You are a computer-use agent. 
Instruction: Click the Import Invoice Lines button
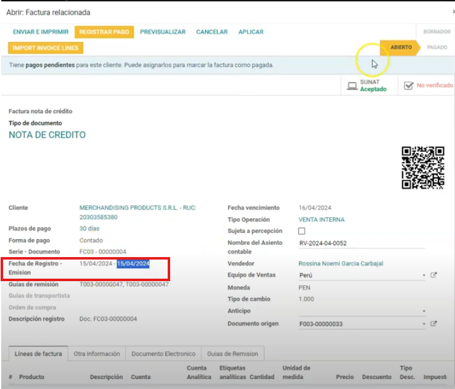click(46, 47)
